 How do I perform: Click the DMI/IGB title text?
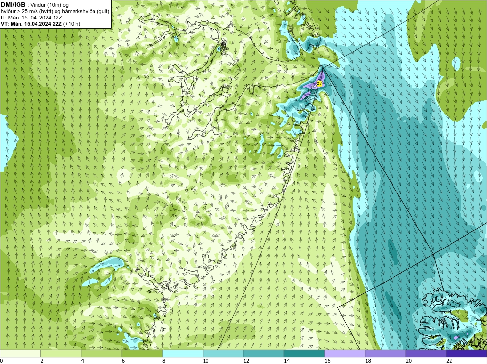click(x=13, y=5)
